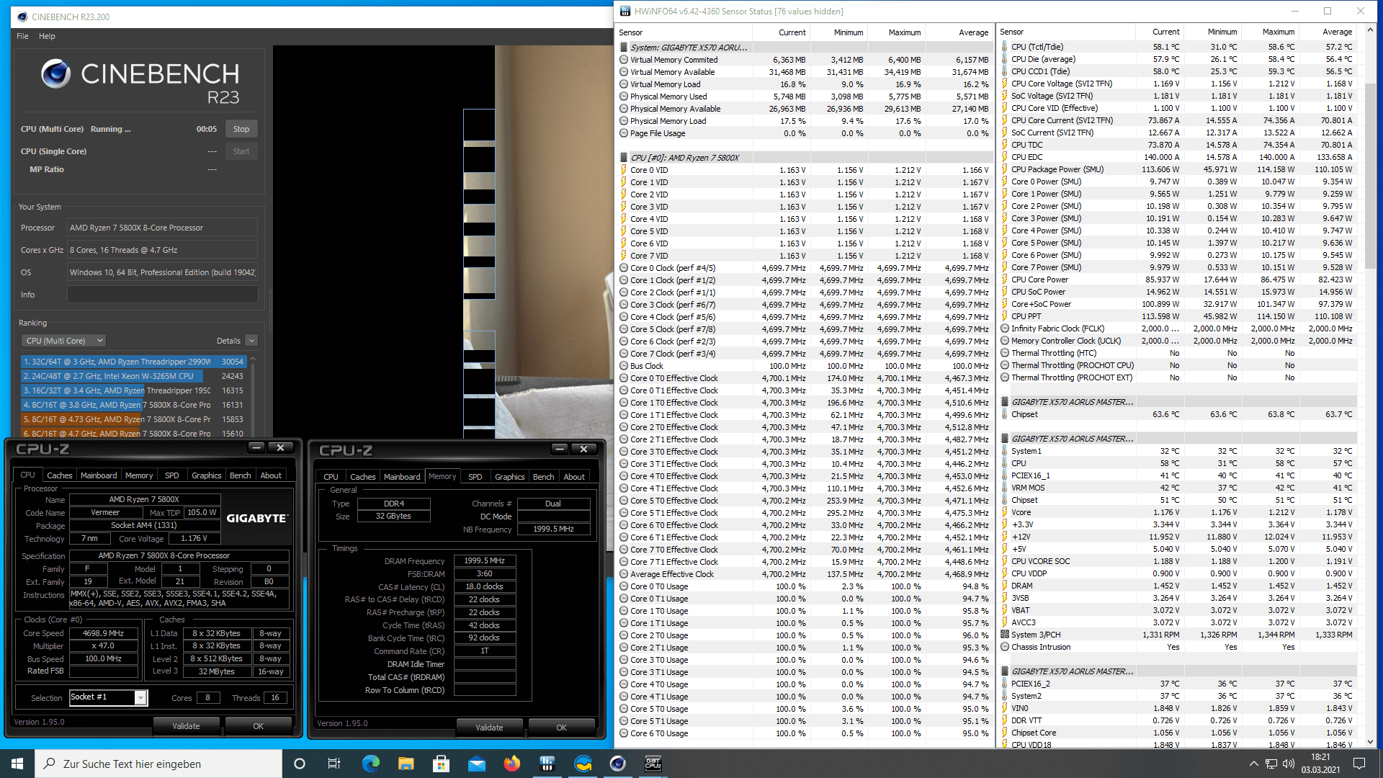Screen dimensions: 1383x778
Task: Open About tab in right CPU-Z window
Action: pos(574,477)
